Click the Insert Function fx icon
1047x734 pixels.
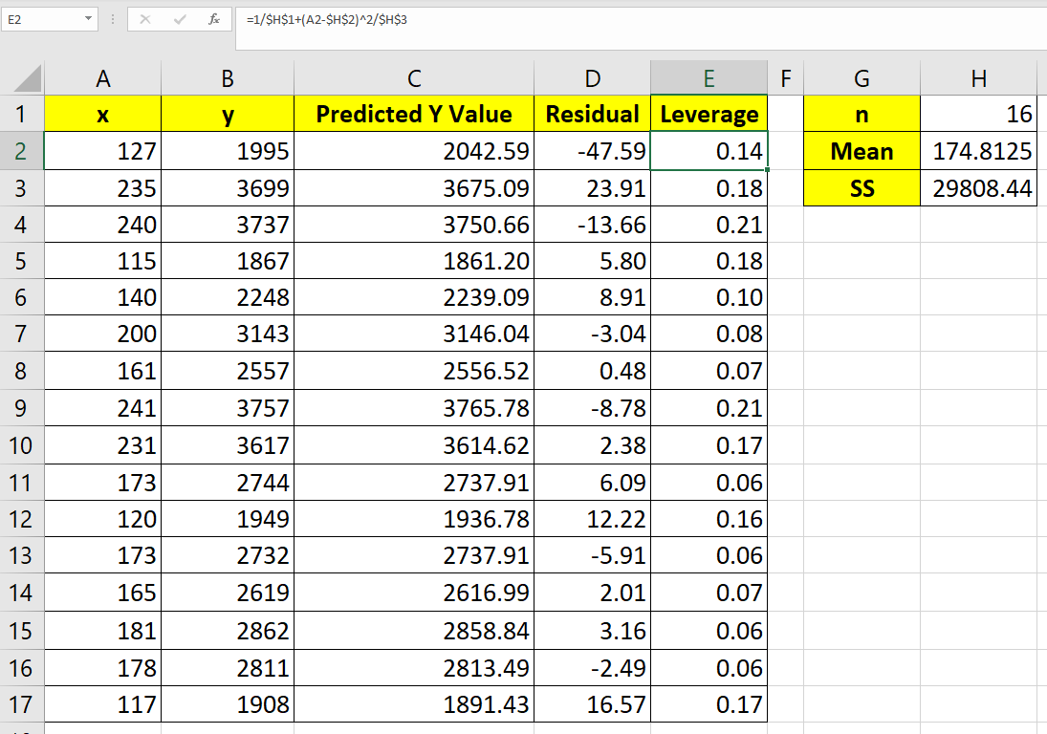pos(215,18)
